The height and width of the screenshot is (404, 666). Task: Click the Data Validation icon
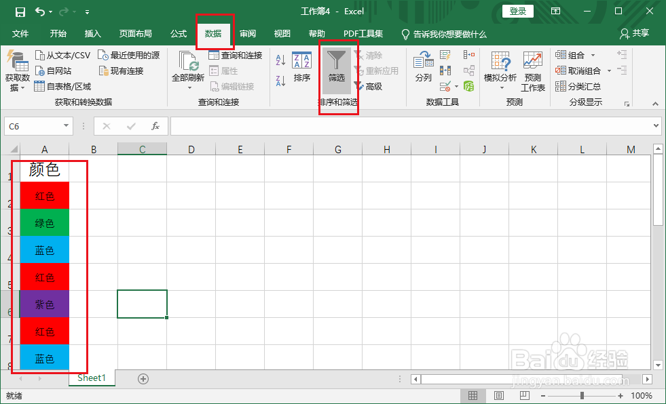[x=445, y=87]
